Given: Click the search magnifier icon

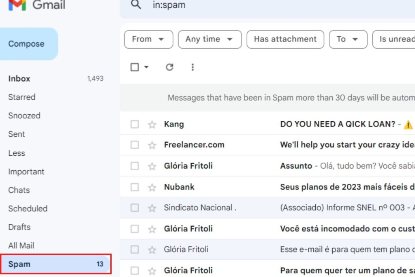Looking at the screenshot, I should pyautogui.click(x=136, y=4).
